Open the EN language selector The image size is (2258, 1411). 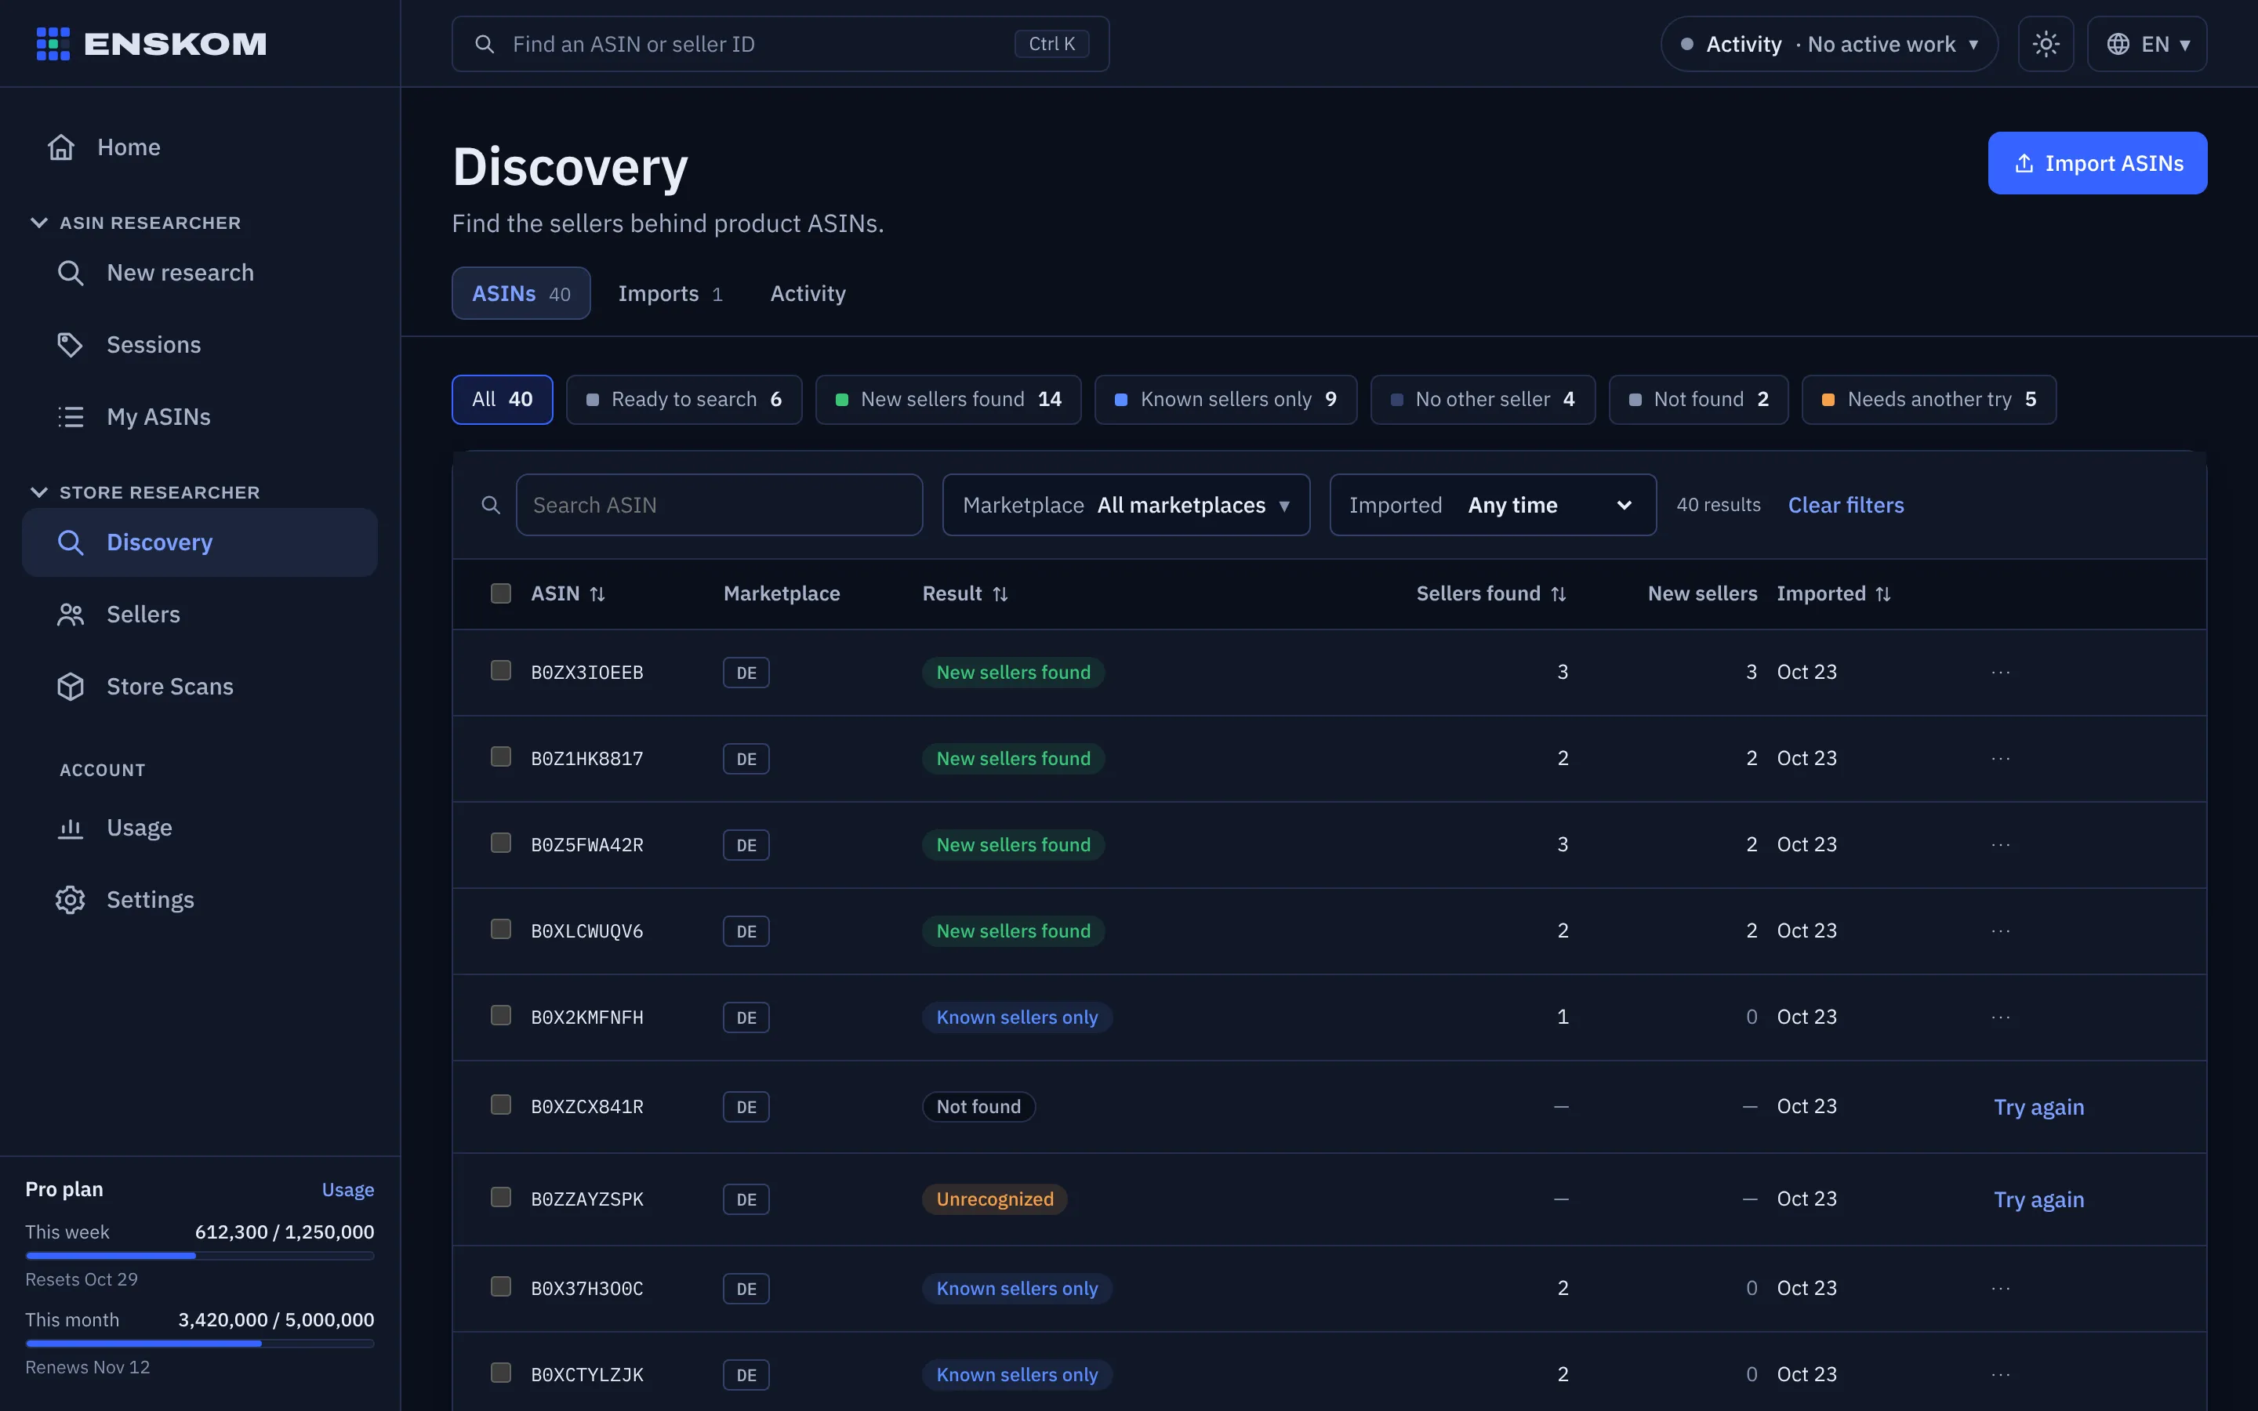pyautogui.click(x=2146, y=44)
